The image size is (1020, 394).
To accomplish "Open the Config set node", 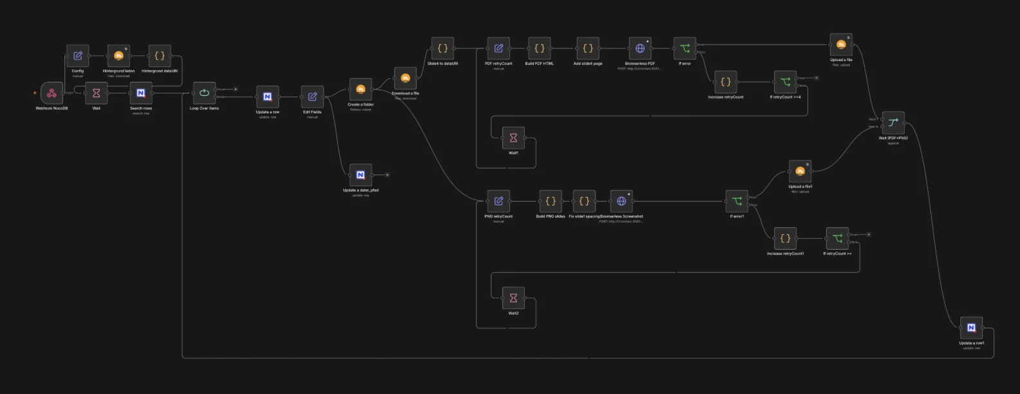I will click(78, 56).
